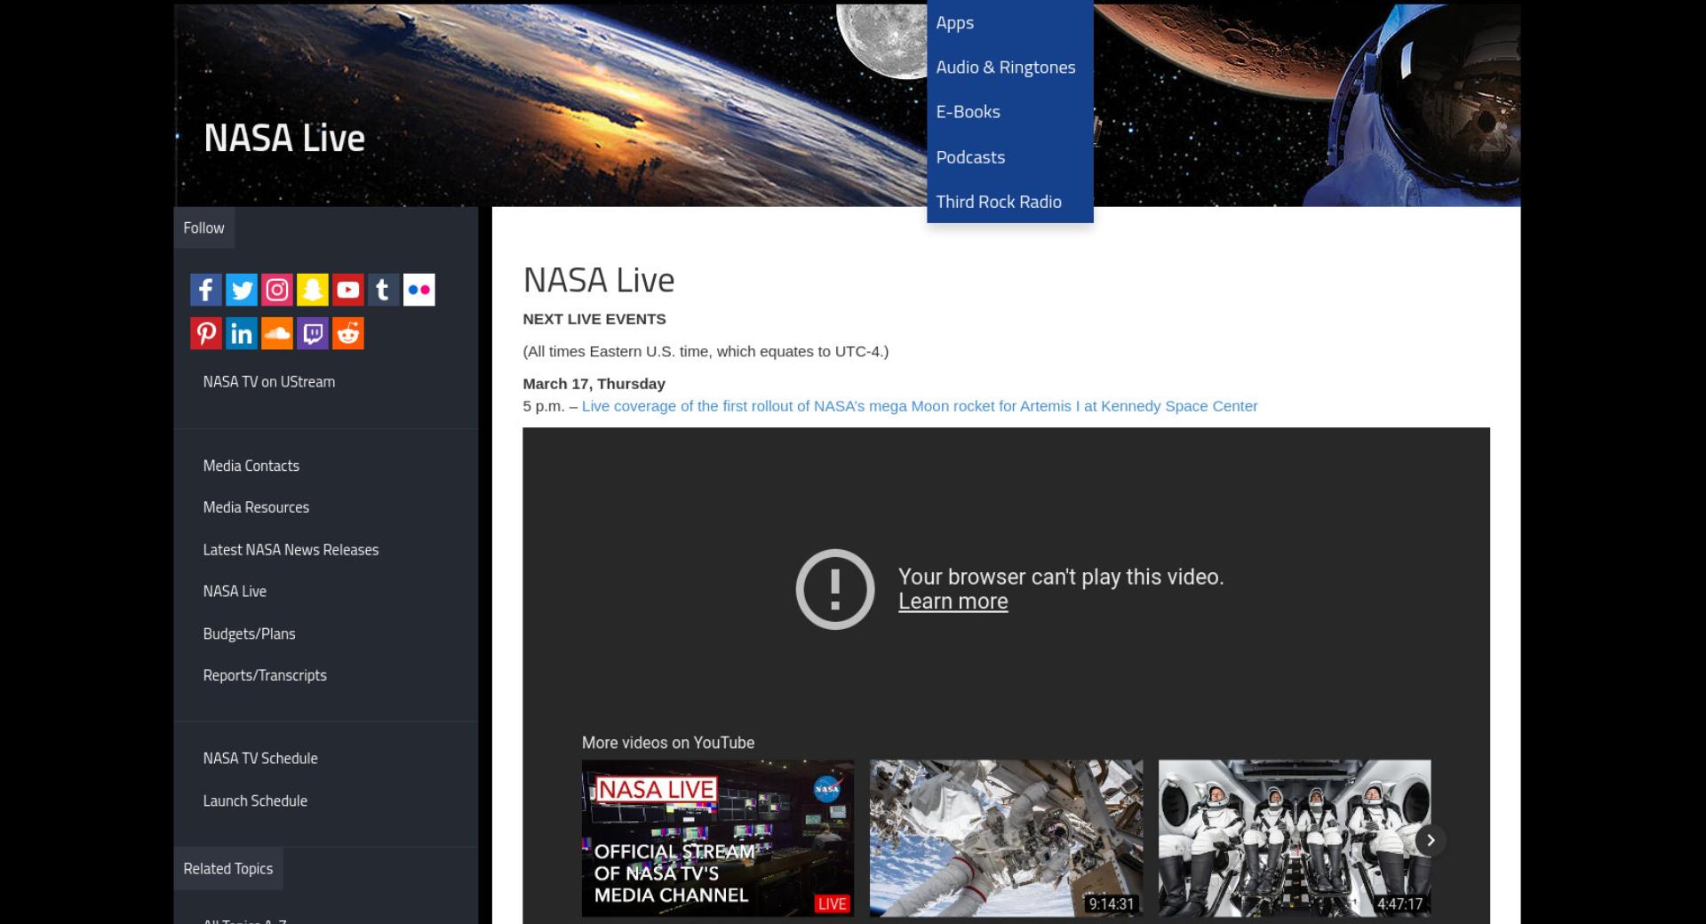Open Budgets/Plans link
The width and height of the screenshot is (1706, 924).
249,633
